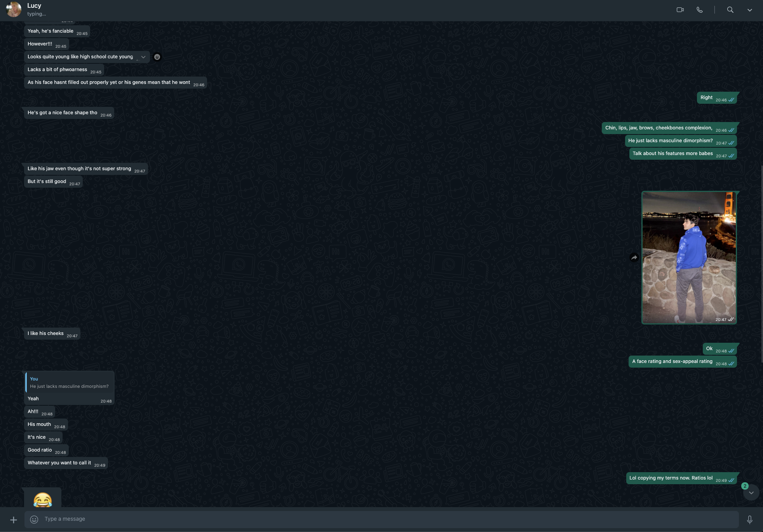Start a video call with Lucy
The height and width of the screenshot is (532, 763).
[x=680, y=10]
